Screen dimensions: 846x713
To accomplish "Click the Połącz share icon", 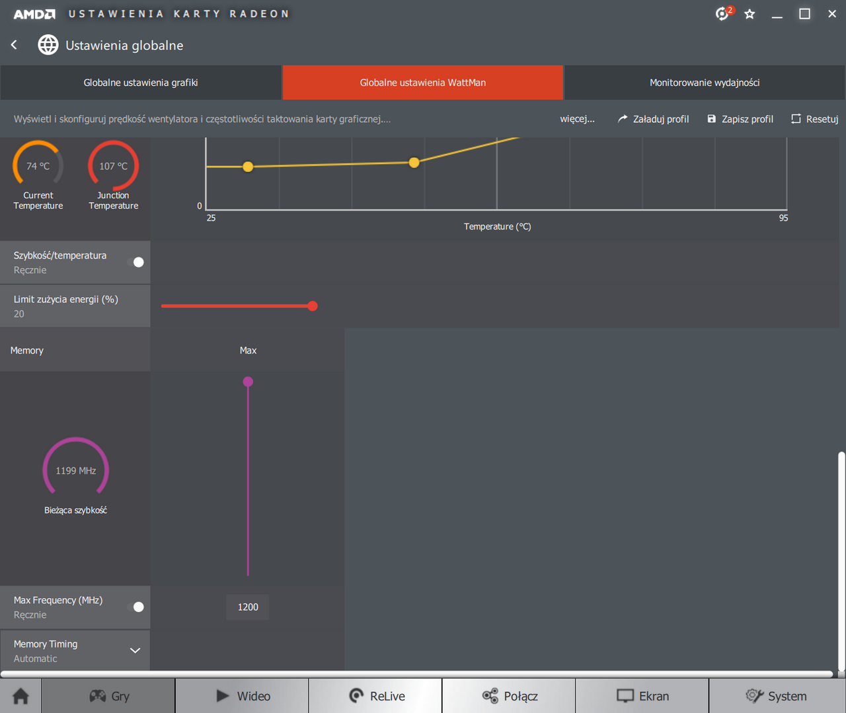I will point(490,696).
